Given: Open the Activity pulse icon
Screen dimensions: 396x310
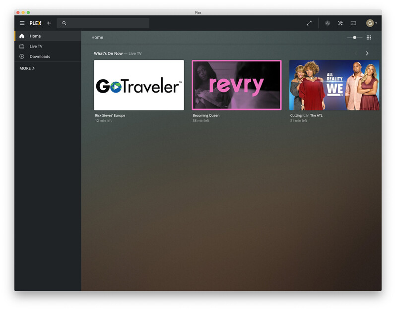Looking at the screenshot, I should [328, 23].
